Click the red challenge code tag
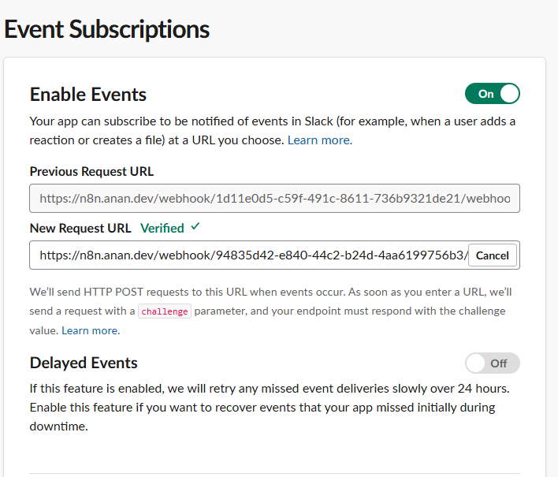Screen dimensions: 558x477 click(x=165, y=311)
